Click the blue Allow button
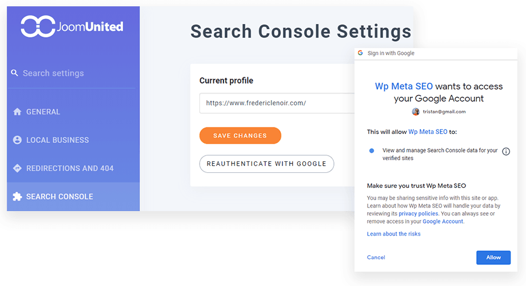This screenshot has width=526, height=286. (493, 257)
